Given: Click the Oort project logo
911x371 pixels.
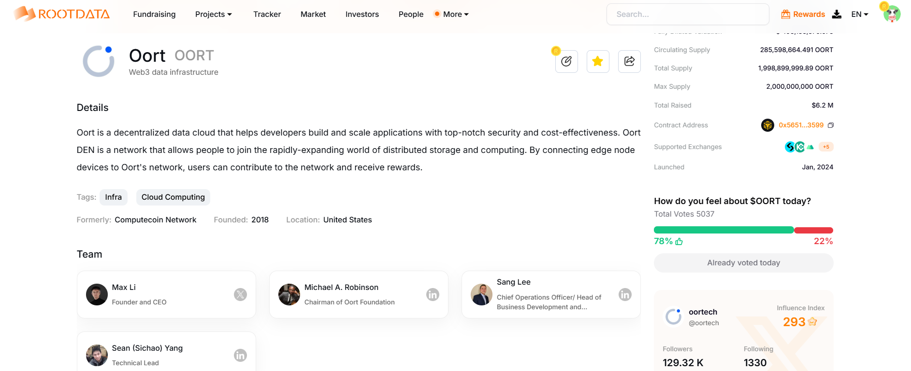Looking at the screenshot, I should click(99, 61).
